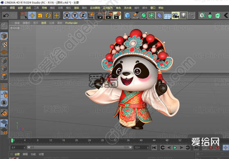The height and width of the screenshot is (159, 229).
Task: Play the animation forward
Action: click(175, 148)
